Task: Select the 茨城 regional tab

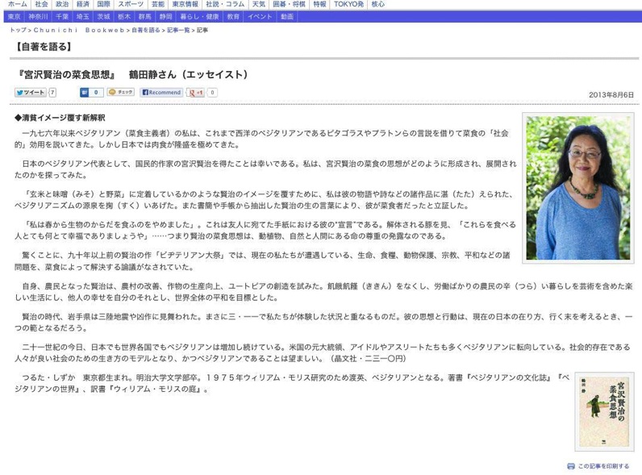Action: pyautogui.click(x=103, y=17)
